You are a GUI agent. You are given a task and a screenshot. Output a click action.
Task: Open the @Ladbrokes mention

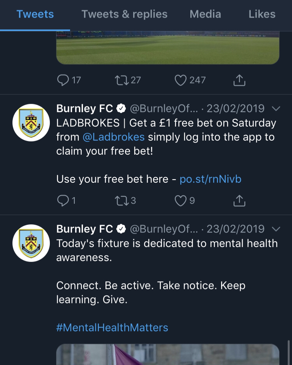tap(114, 137)
